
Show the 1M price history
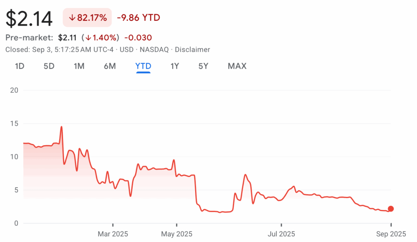click(x=79, y=66)
